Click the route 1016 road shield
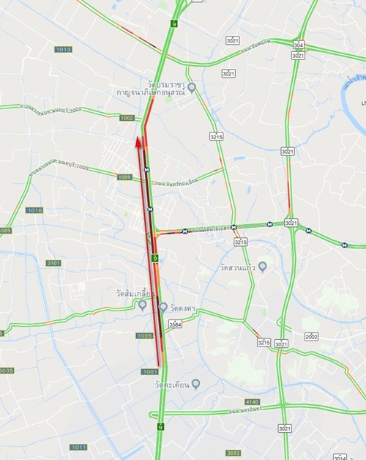The width and height of the screenshot is (366, 460). [34, 210]
